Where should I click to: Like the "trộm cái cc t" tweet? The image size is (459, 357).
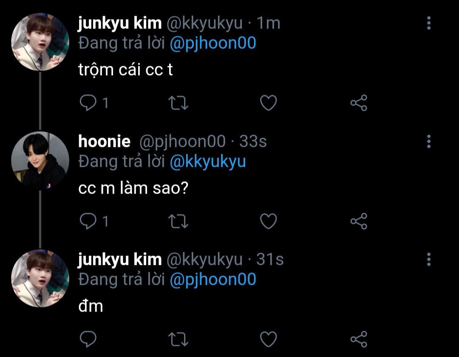click(269, 103)
